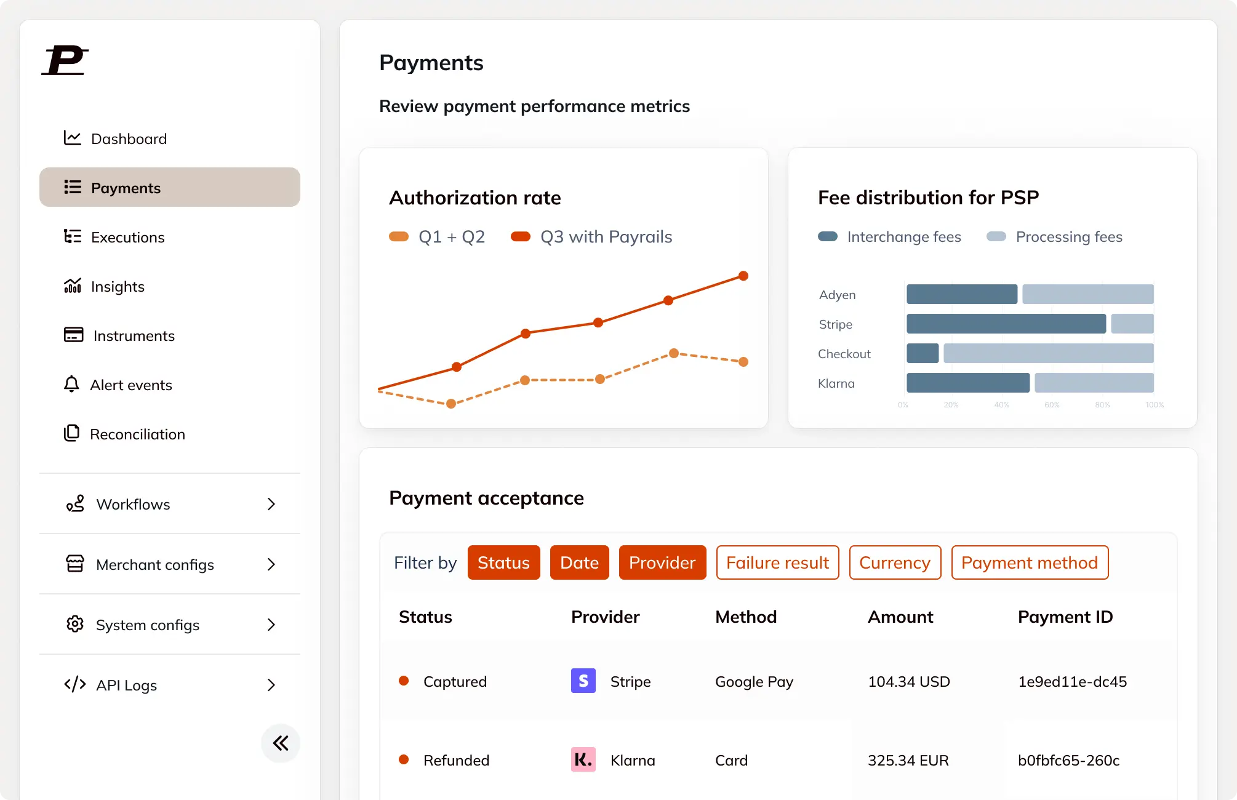The width and height of the screenshot is (1237, 800).
Task: Expand the Workflows section chevron
Action: coord(271,504)
